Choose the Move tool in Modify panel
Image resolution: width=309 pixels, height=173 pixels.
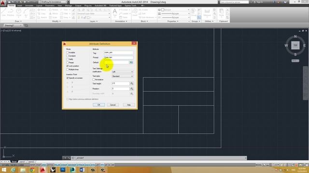click(42, 10)
